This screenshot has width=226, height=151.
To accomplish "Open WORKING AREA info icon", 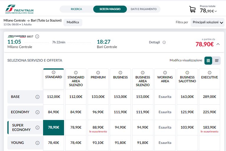I will pyautogui.click(x=165, y=73).
